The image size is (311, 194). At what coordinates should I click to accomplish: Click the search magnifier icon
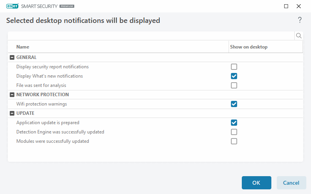tap(299, 36)
